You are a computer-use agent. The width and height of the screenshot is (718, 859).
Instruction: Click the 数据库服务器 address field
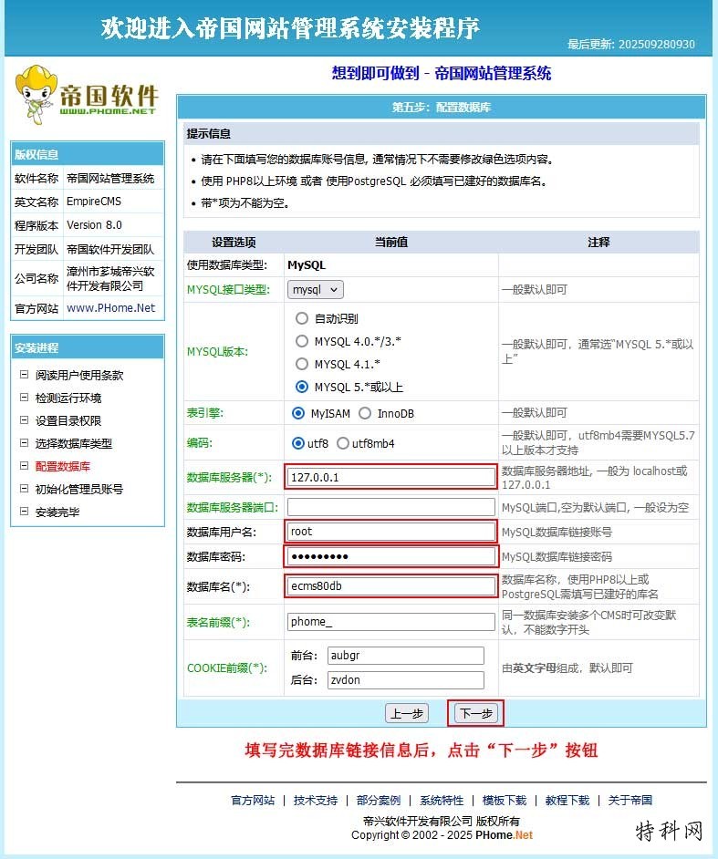pos(390,477)
